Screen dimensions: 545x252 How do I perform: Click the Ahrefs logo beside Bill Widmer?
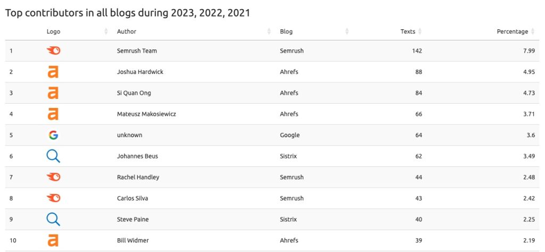53,240
